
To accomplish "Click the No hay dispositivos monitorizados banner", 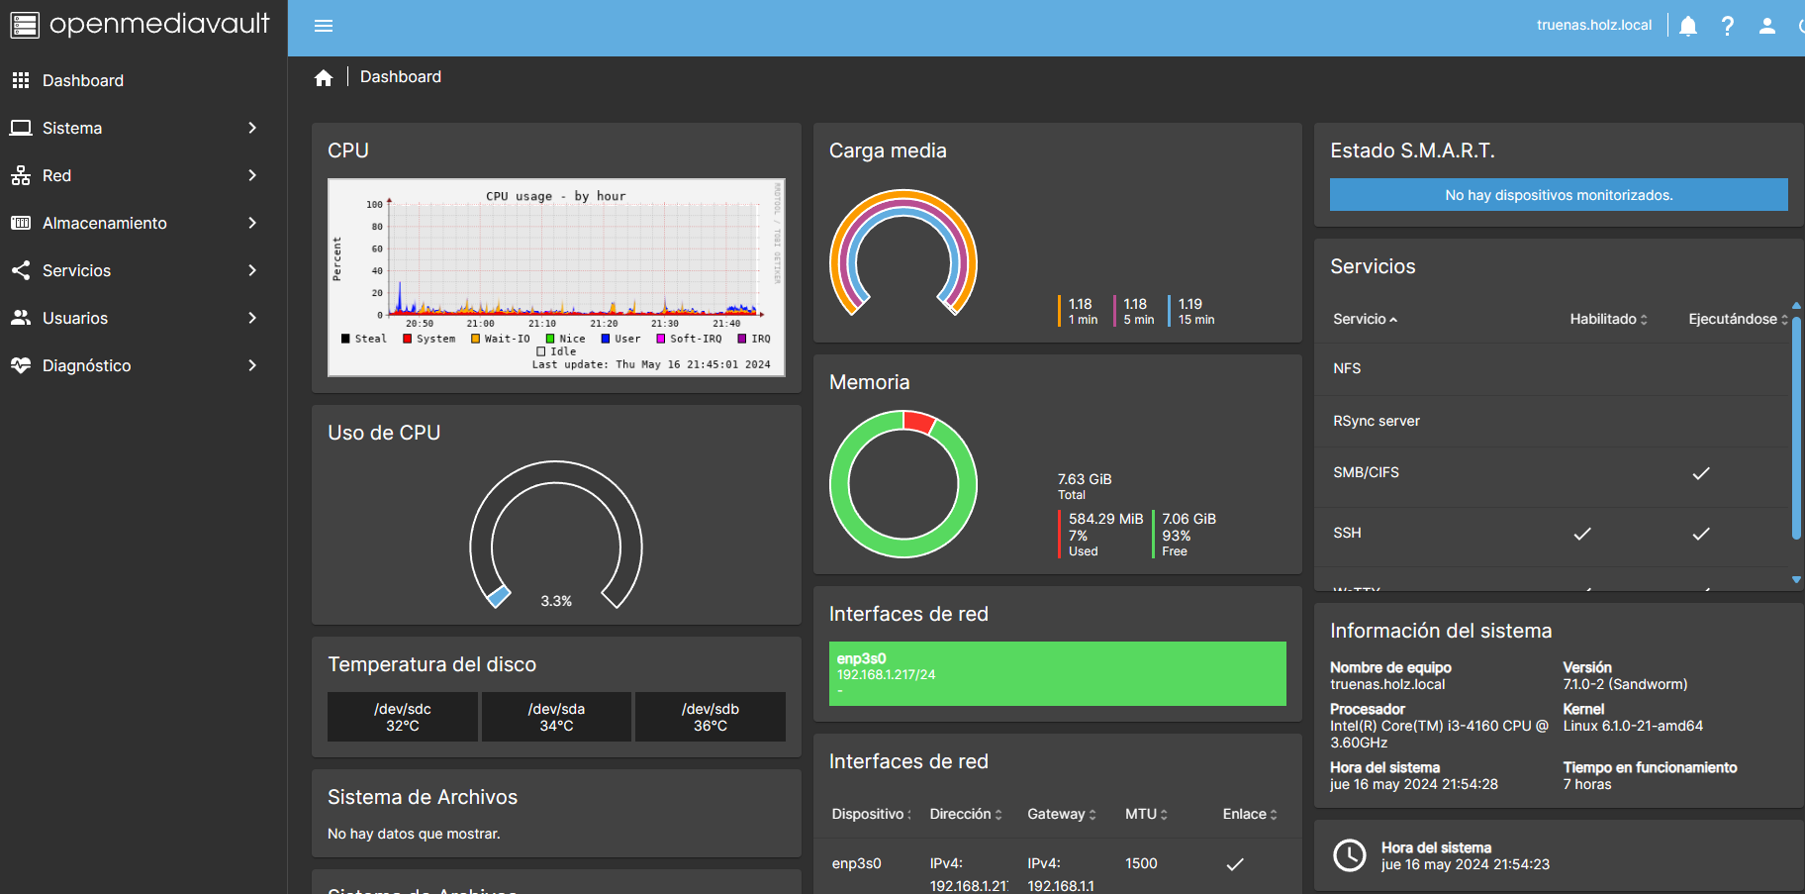I will [1559, 195].
